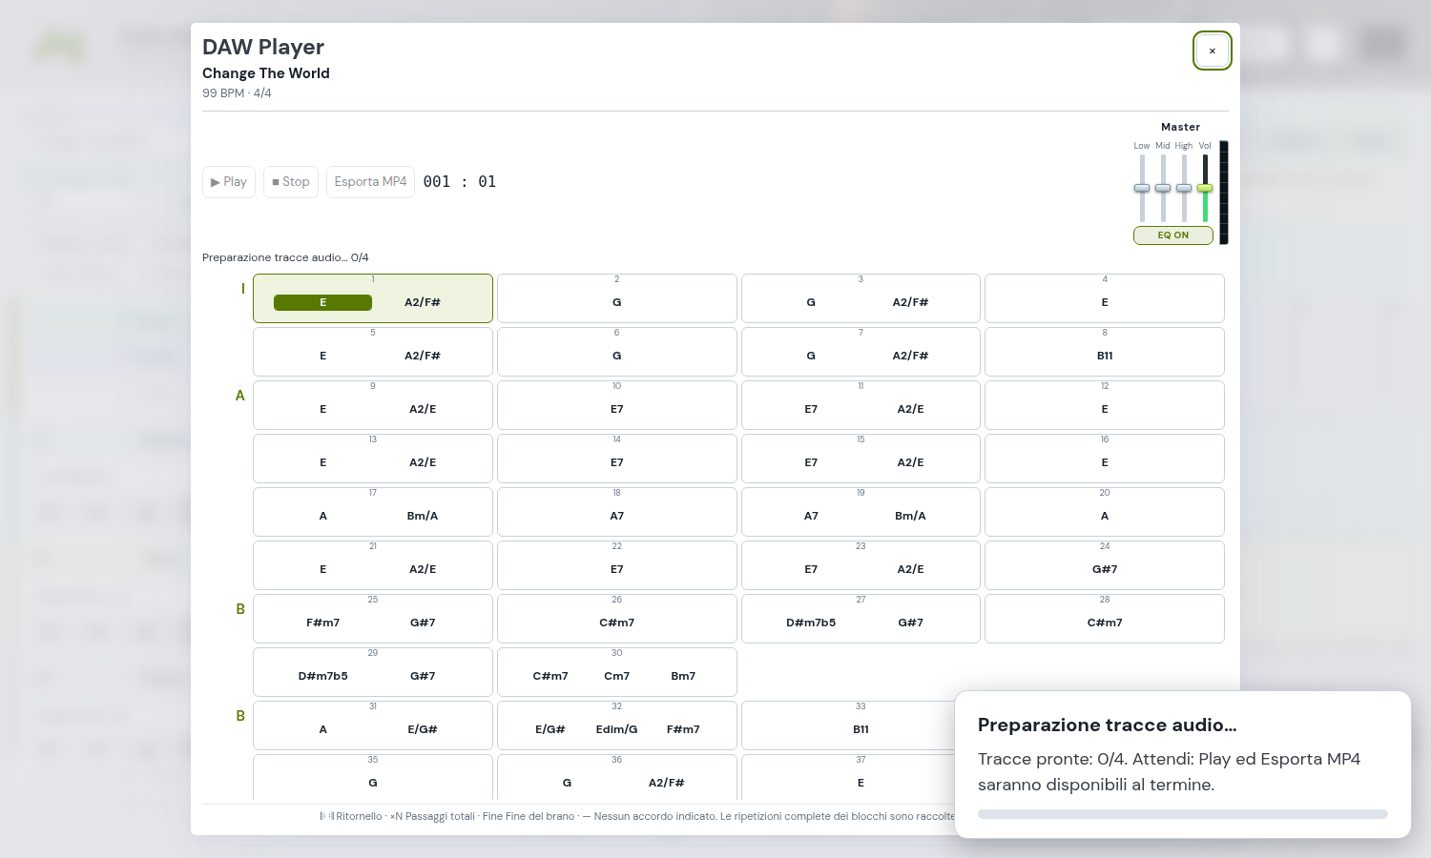Click the Bm7 chord in measure 30
Viewport: 1431px width, 858px height.
coord(683,676)
